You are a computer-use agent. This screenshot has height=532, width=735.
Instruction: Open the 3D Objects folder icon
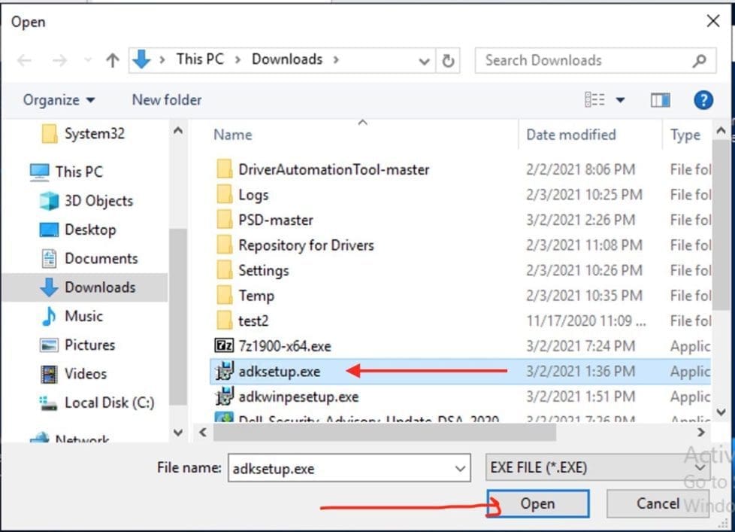pos(49,201)
